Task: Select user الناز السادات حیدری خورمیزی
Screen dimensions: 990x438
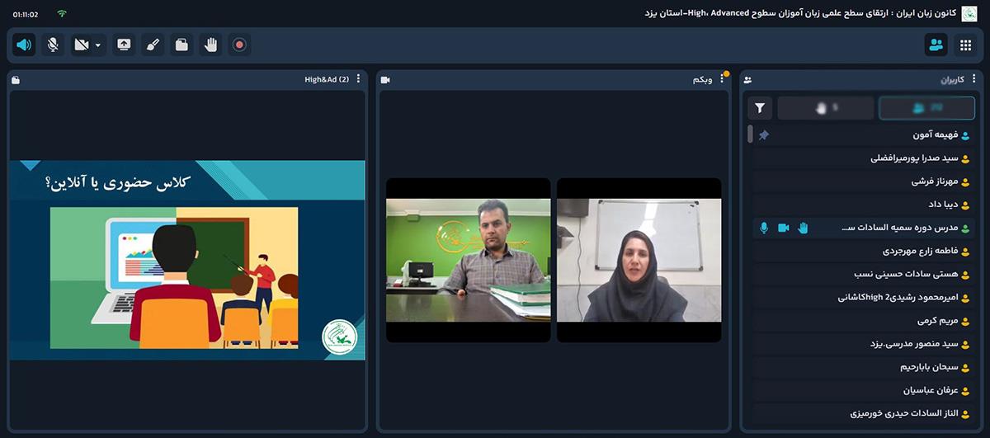Action: coord(865,413)
